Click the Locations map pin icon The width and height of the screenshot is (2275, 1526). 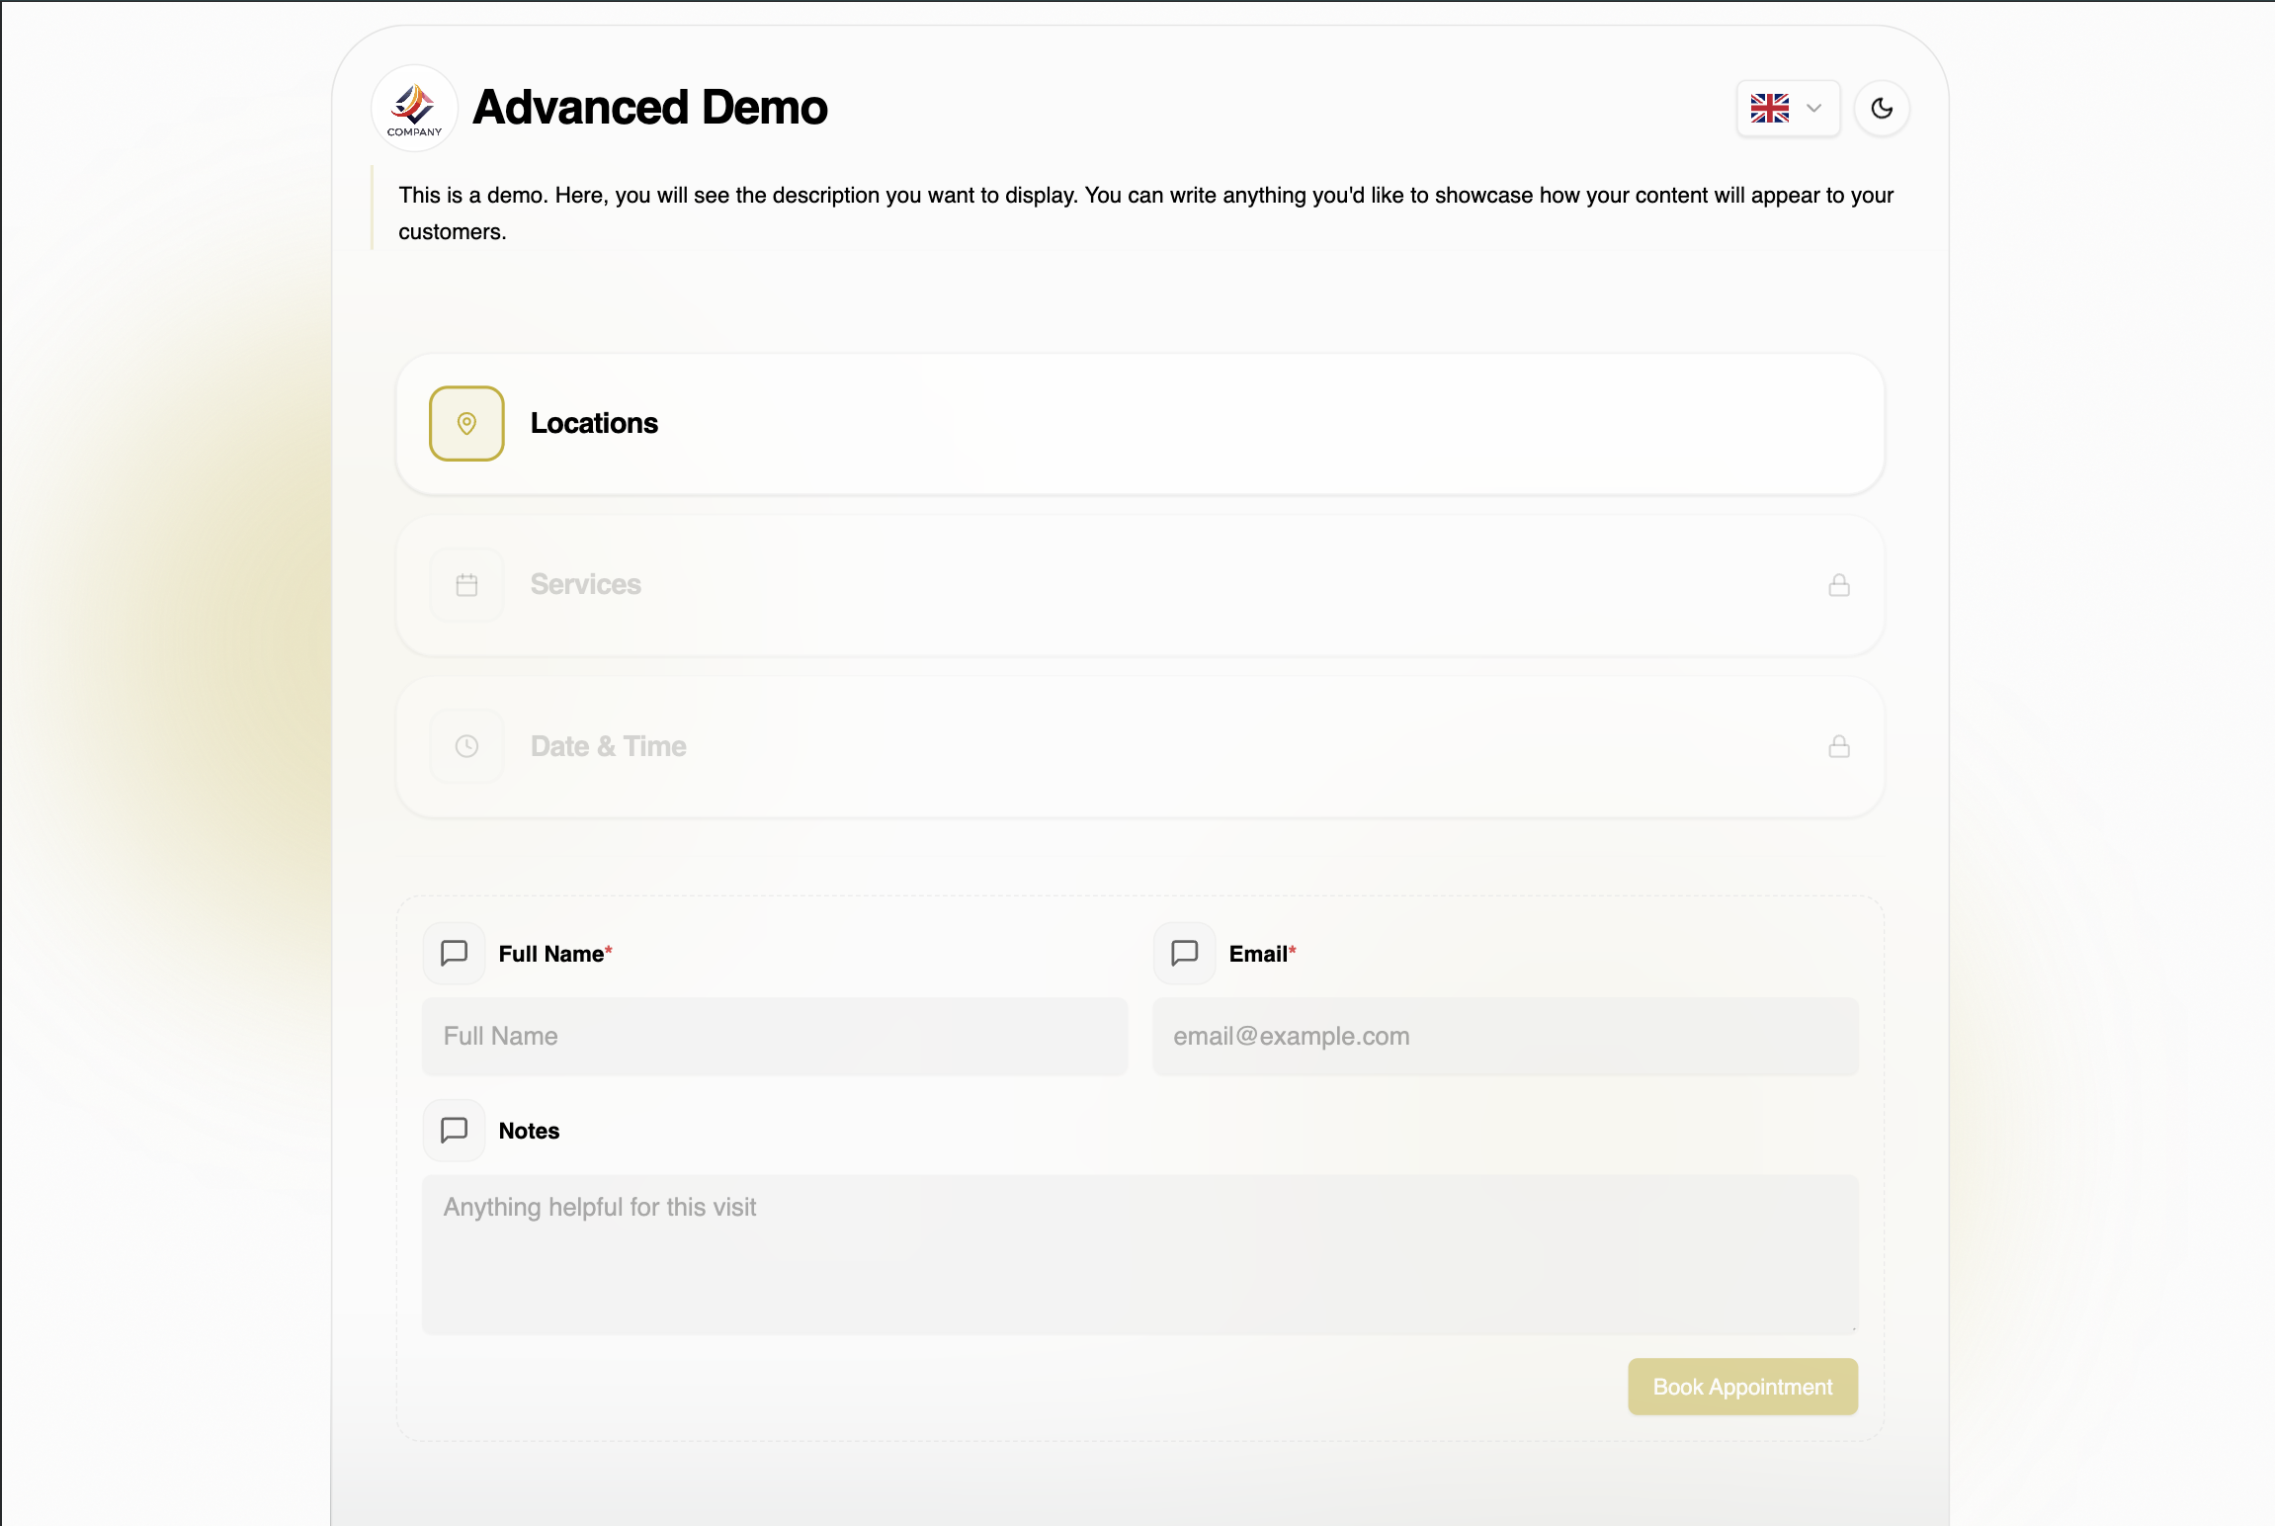click(466, 423)
